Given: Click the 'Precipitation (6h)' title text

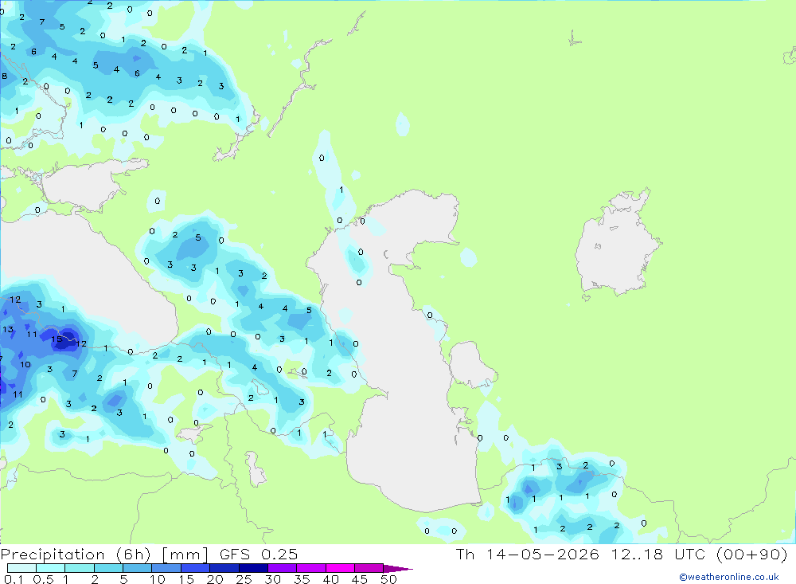Looking at the screenshot, I should pos(76,555).
